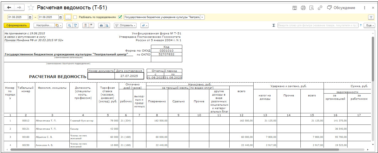Open the Обсуждение discussion panel
This screenshot has width=378, height=153.
point(341,8)
